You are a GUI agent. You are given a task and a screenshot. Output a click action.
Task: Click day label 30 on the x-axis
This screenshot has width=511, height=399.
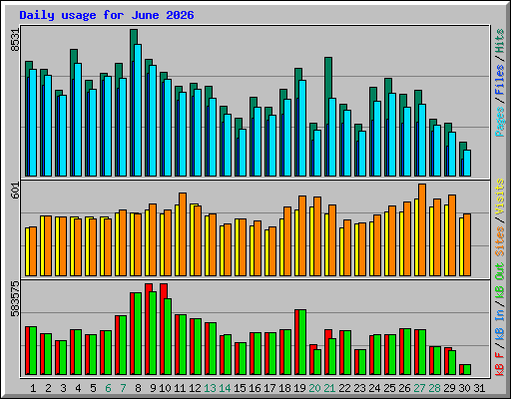464,388
